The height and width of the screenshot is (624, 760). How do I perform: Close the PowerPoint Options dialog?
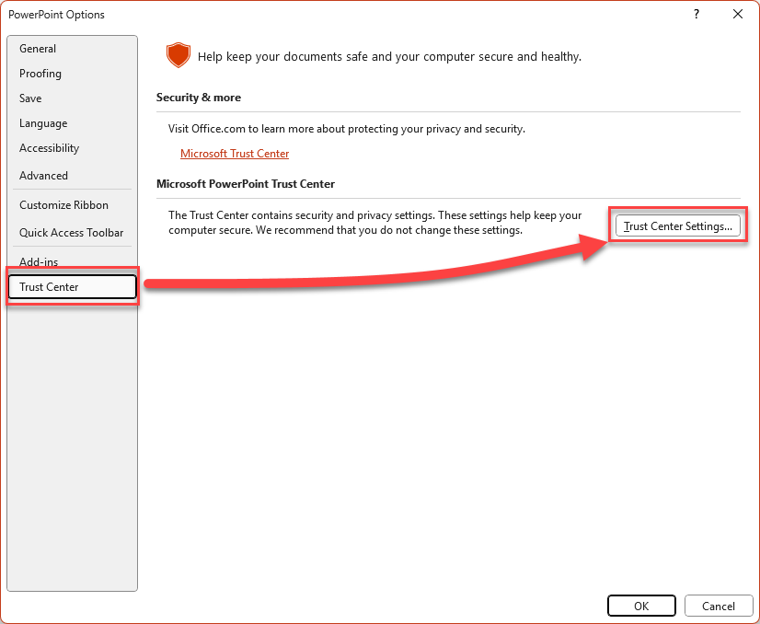pos(739,14)
